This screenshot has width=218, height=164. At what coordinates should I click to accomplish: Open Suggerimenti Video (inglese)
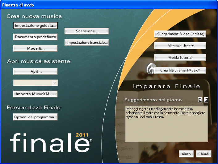tap(180, 34)
